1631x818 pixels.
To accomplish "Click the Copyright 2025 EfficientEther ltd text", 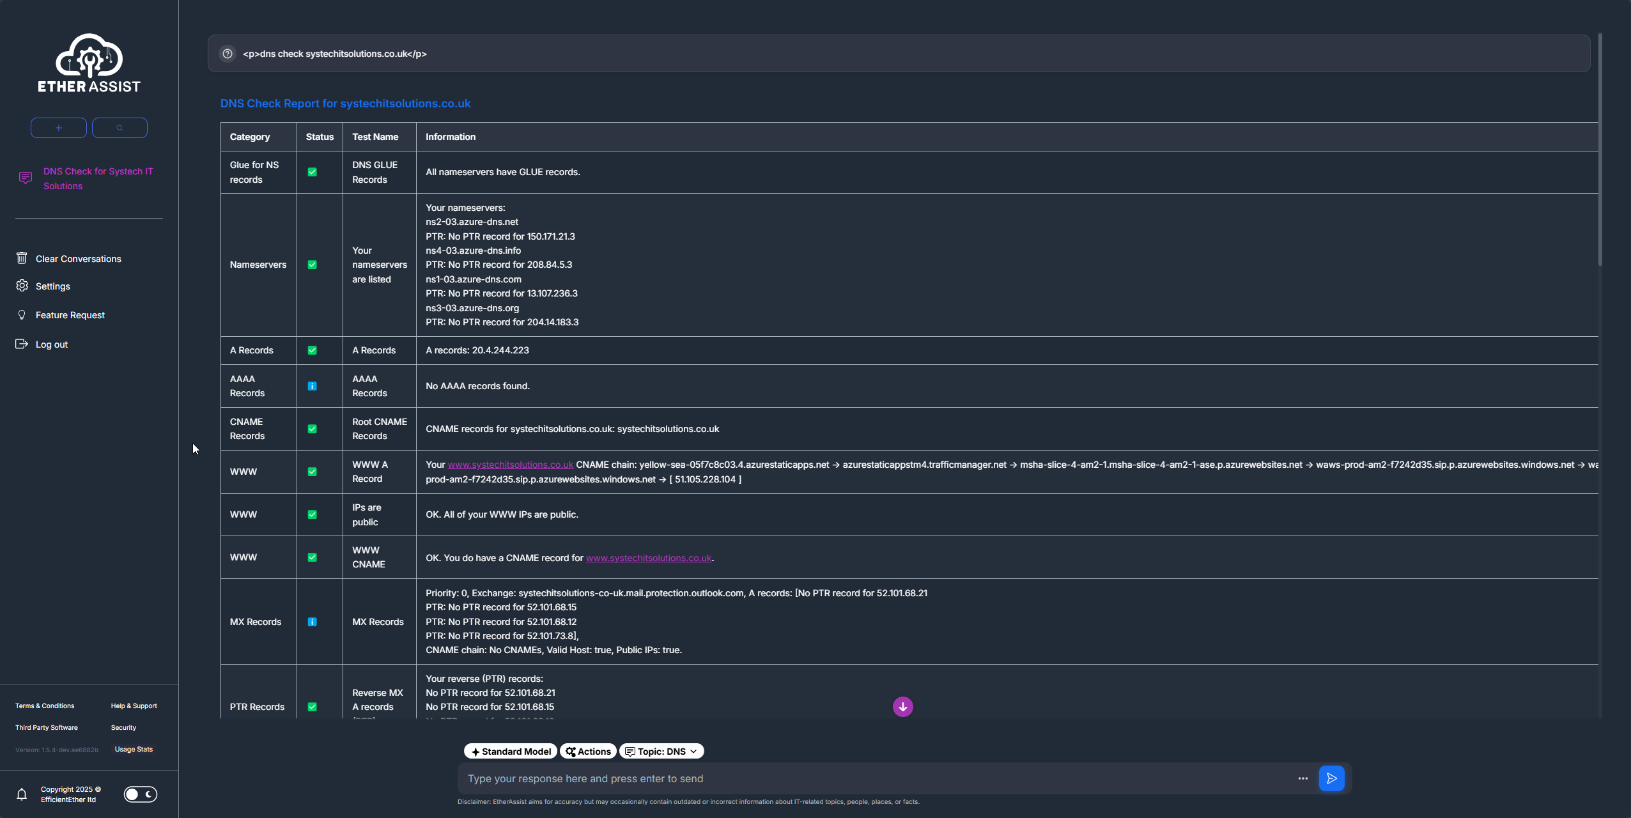I will [71, 794].
